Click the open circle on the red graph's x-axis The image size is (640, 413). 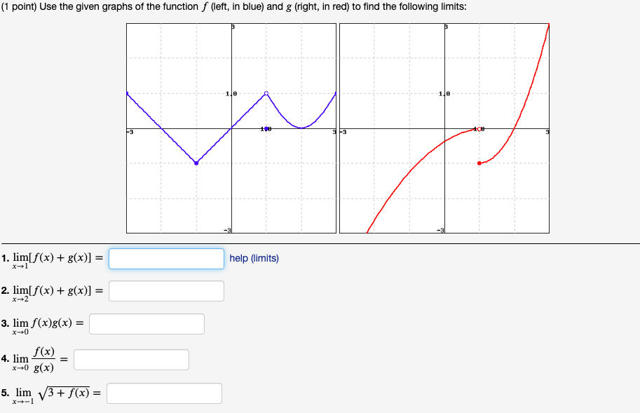coord(479,129)
